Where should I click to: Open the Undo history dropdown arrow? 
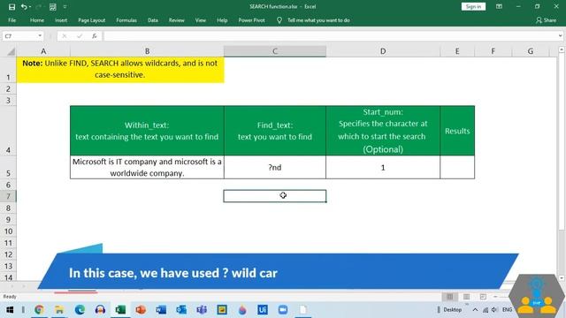pos(29,7)
